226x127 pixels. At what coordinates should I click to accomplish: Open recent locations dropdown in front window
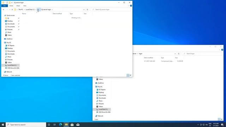pos(10,10)
